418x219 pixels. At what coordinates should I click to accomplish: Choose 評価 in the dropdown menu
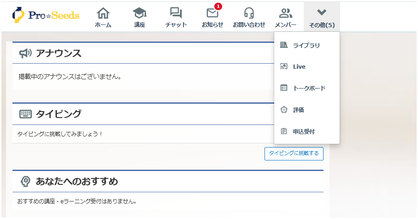[298, 110]
